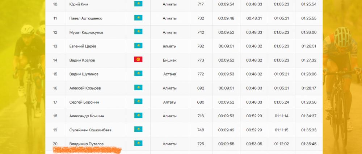This screenshot has width=362, height=154.
Task: Select the name Сергей Боронин
Action: click(84, 102)
